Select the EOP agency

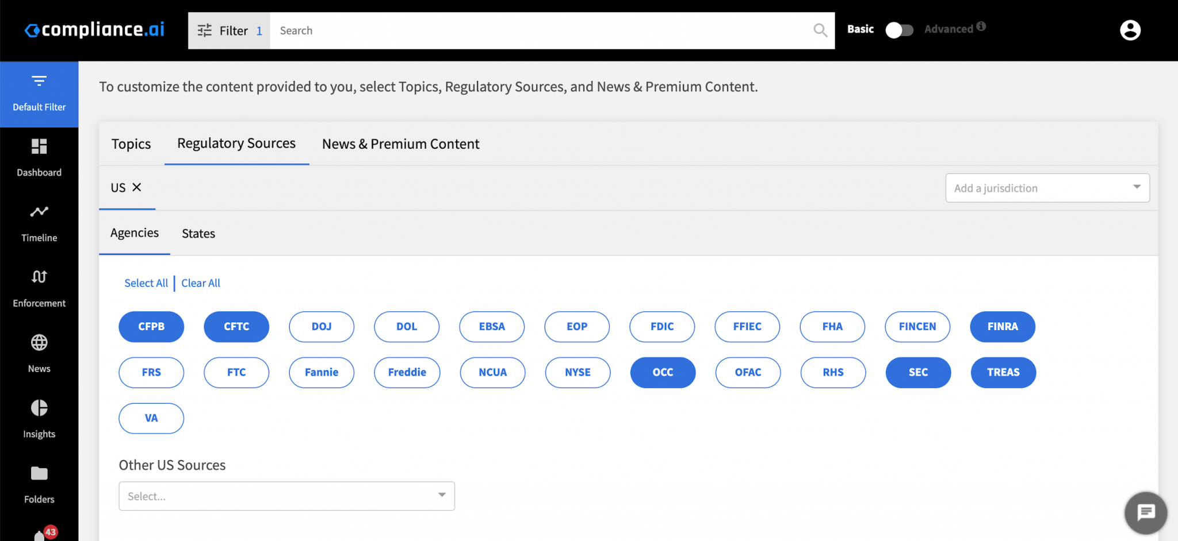pyautogui.click(x=577, y=327)
